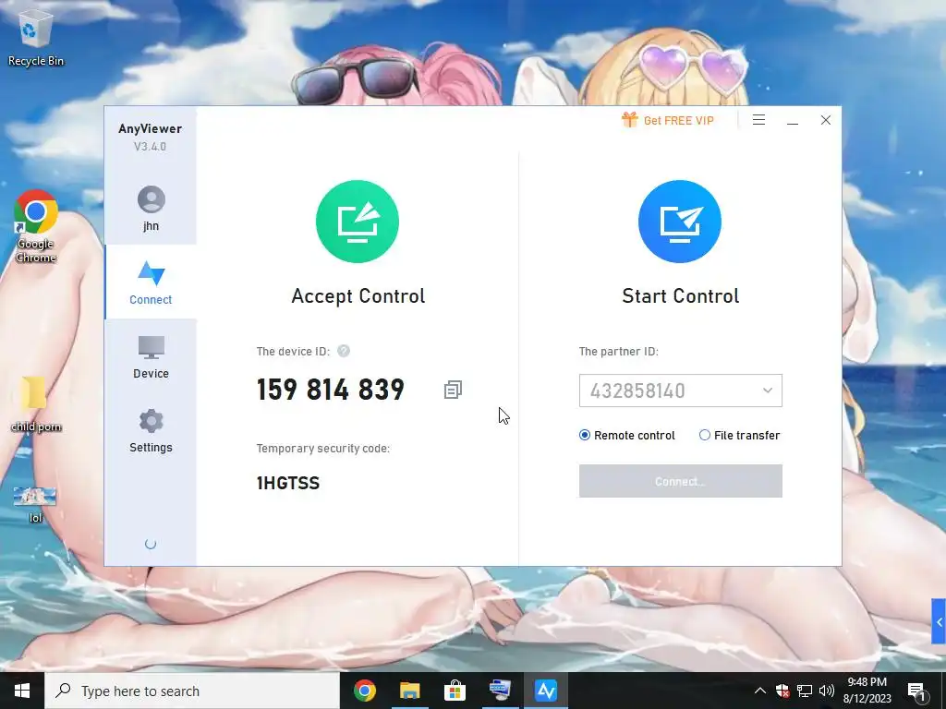This screenshot has width=946, height=709.
Task: Click the device ID help question mark
Action: pos(344,351)
